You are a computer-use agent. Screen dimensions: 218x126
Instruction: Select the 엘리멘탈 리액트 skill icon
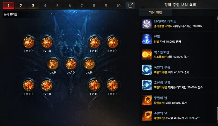click(x=147, y=24)
